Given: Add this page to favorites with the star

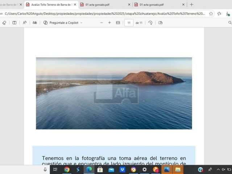Looking at the screenshot, I should coord(211,14).
